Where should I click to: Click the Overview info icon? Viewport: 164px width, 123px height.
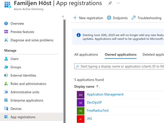coord(6,23)
